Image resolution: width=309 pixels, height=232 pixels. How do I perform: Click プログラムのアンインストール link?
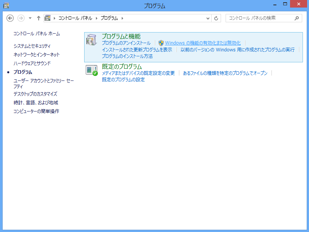(x=126, y=43)
